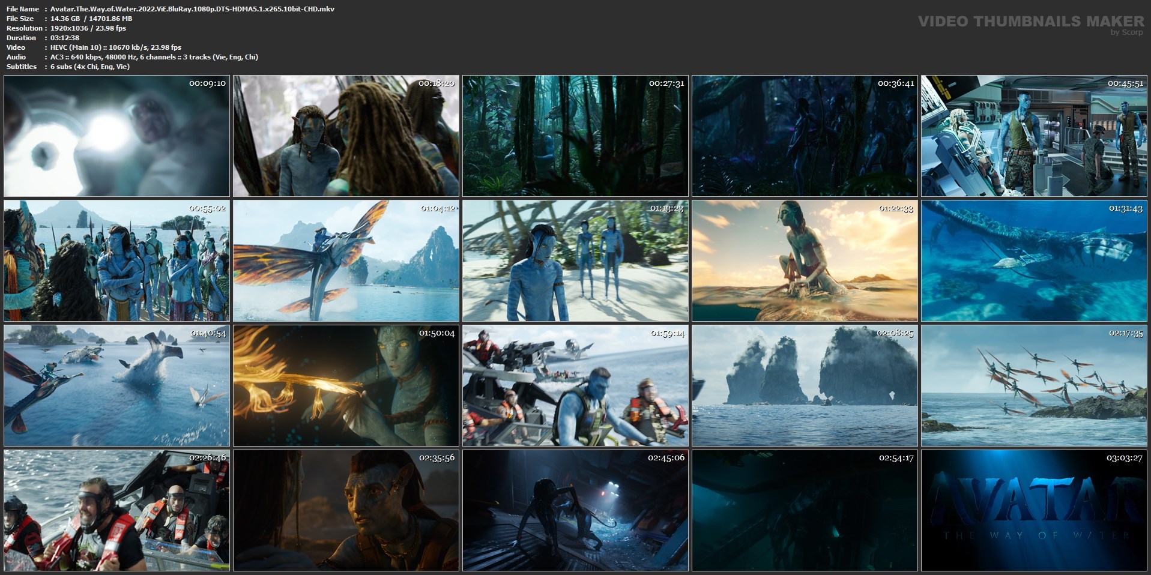Select the whale breach thumbnail 01:40:54
The image size is (1151, 575).
(x=116, y=386)
